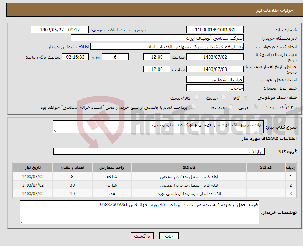Select the کالا/خدمت radio button

point(196,97)
